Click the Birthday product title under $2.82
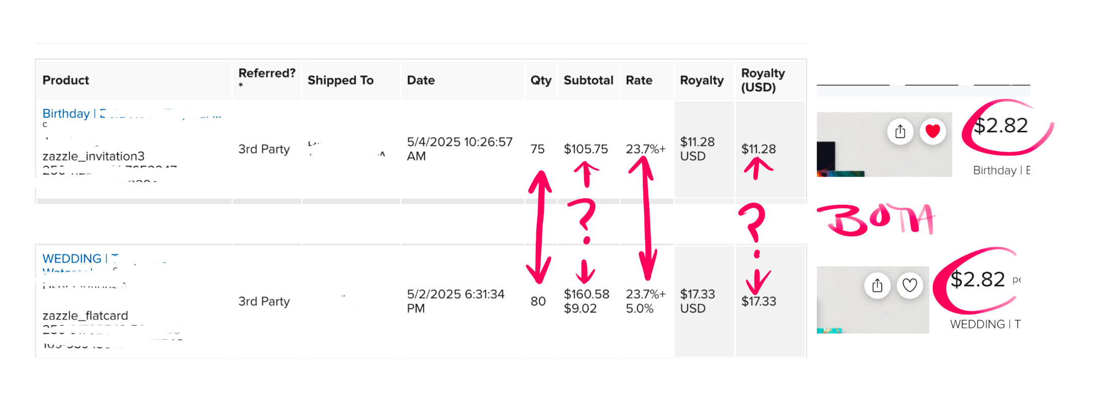Viewport: 1119px width, 413px height. (x=1001, y=171)
